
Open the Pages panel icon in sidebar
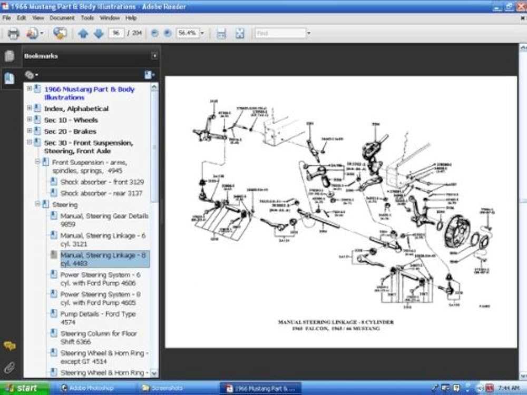click(9, 56)
